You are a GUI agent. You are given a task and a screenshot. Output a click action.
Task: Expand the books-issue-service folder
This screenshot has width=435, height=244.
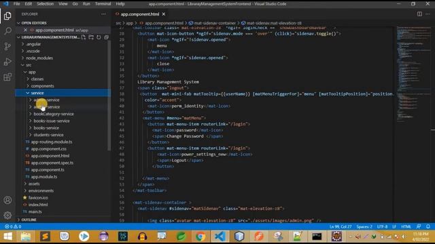coord(52,121)
